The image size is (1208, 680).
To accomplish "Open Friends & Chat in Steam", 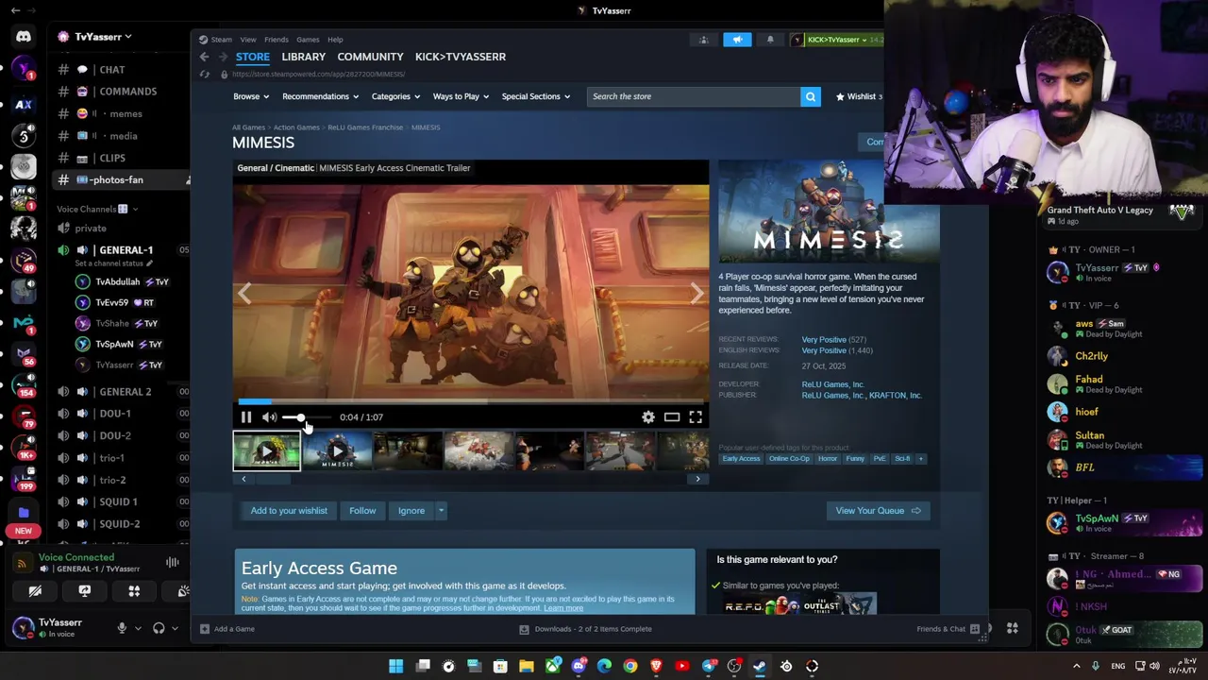I will tap(948, 629).
